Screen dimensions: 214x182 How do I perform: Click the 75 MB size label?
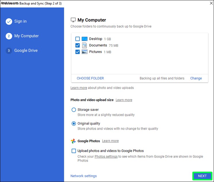(114, 45)
